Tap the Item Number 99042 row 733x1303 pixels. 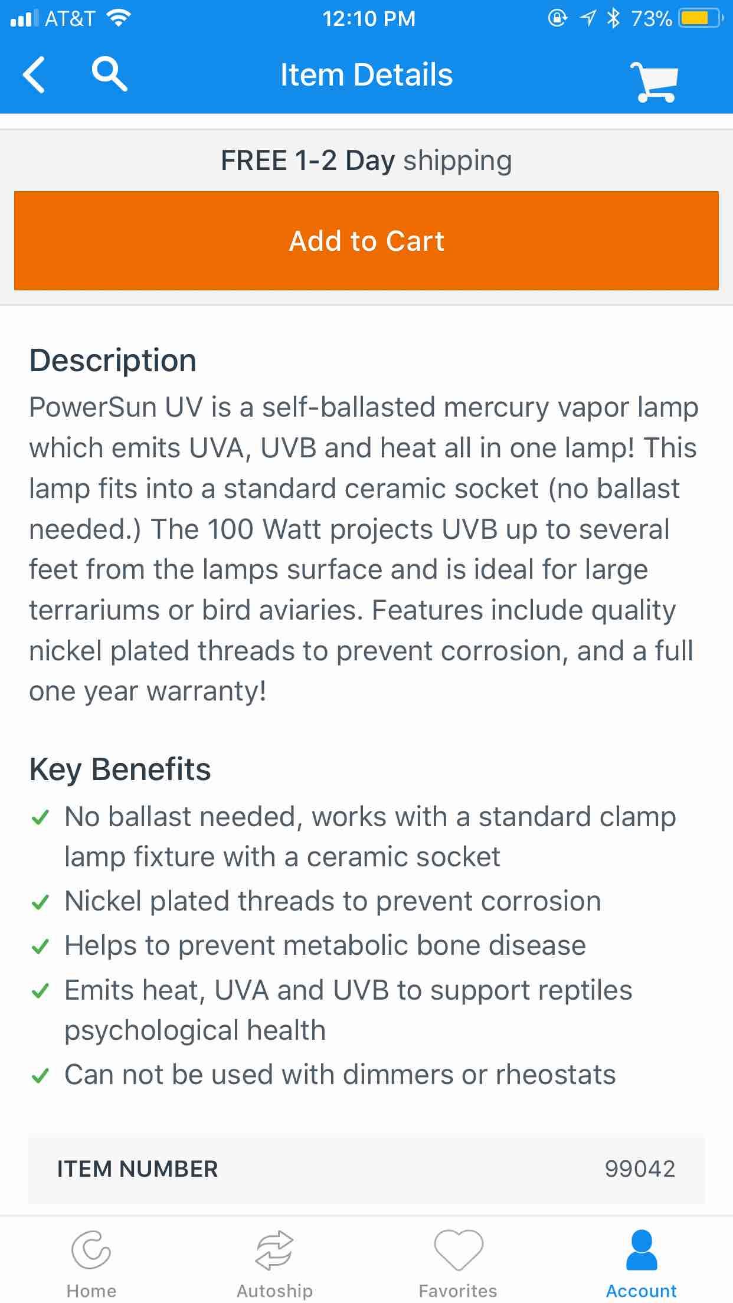[366, 1168]
